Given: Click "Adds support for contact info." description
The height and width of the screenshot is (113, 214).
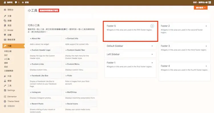Looking at the screenshot, I should [77, 44].
